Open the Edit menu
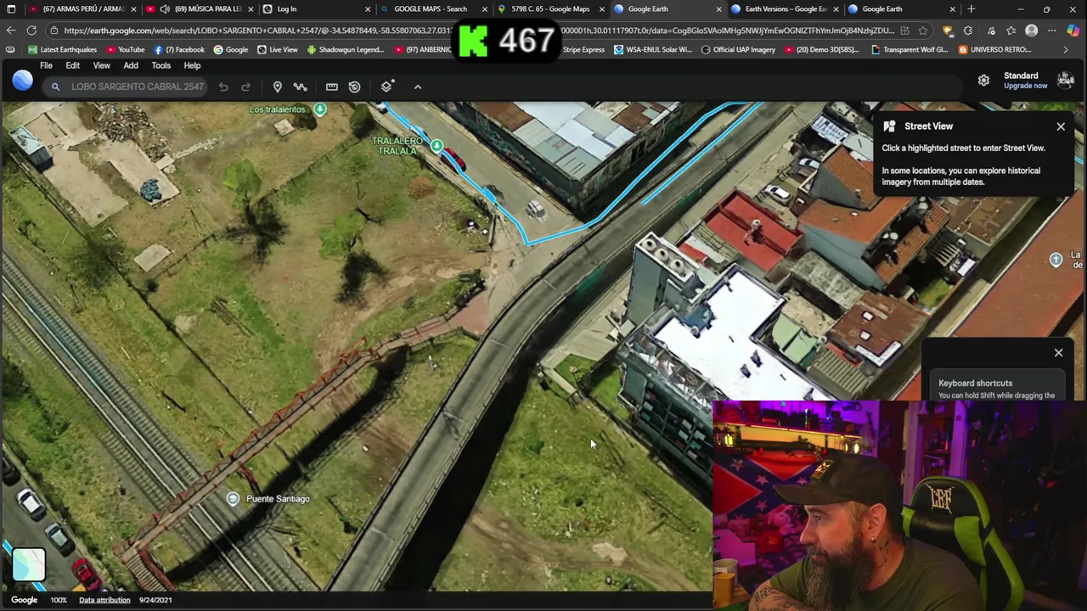Viewport: 1087px width, 611px height. [x=72, y=65]
